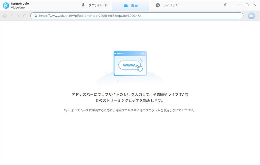The height and width of the screenshot is (165, 260).
Task: Click the magnifier icon inside the address bar
Action: (36, 16)
